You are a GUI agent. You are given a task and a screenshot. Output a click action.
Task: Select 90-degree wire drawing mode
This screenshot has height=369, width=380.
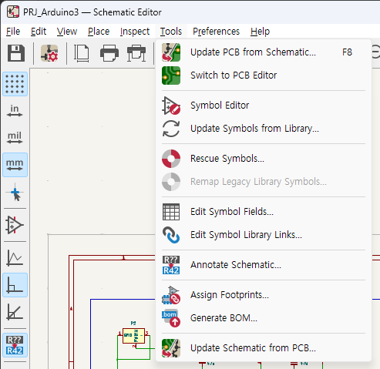[15, 285]
